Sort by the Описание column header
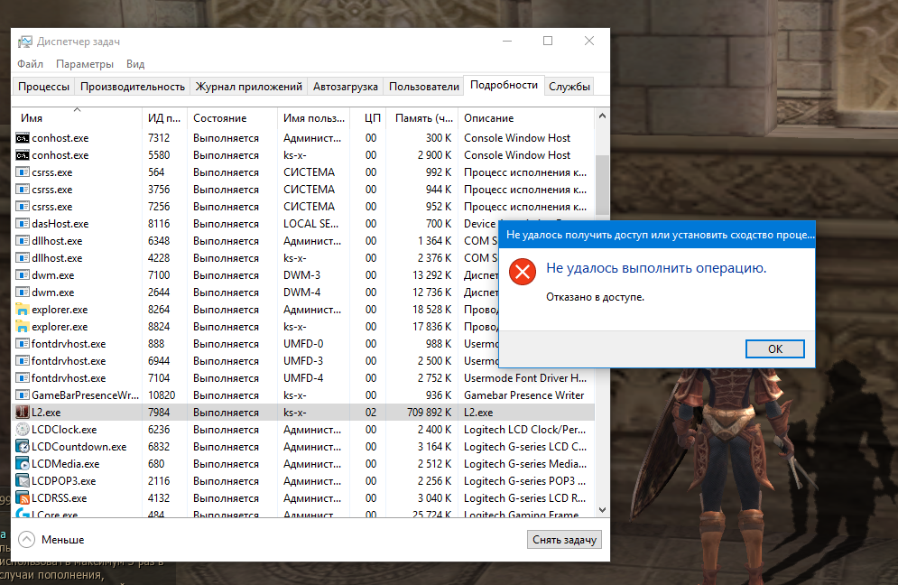 tap(526, 118)
